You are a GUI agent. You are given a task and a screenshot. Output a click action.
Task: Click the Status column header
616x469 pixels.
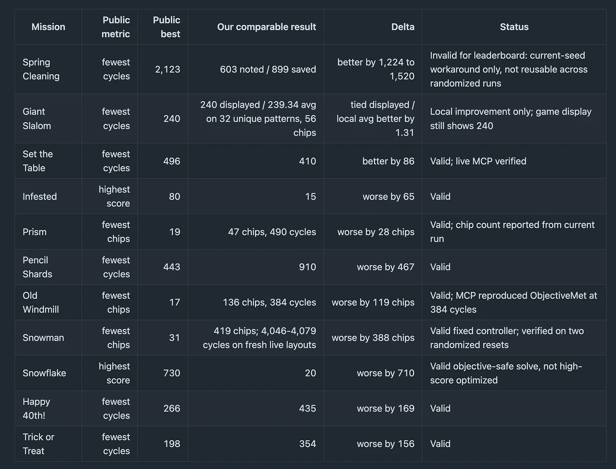coord(514,27)
